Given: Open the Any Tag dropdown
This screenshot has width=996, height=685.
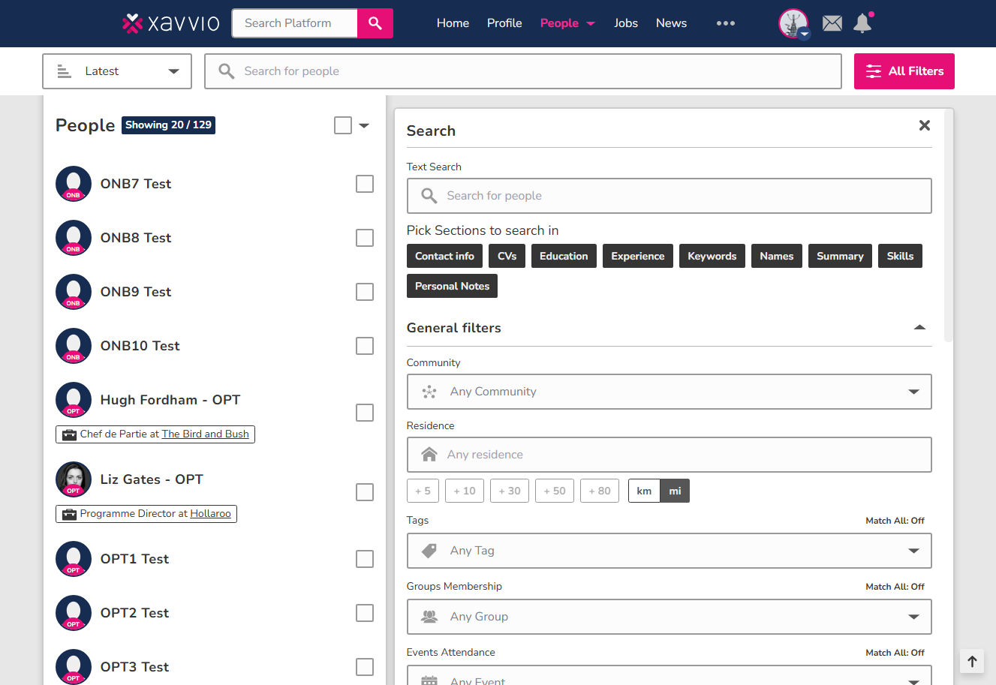Looking at the screenshot, I should [669, 551].
